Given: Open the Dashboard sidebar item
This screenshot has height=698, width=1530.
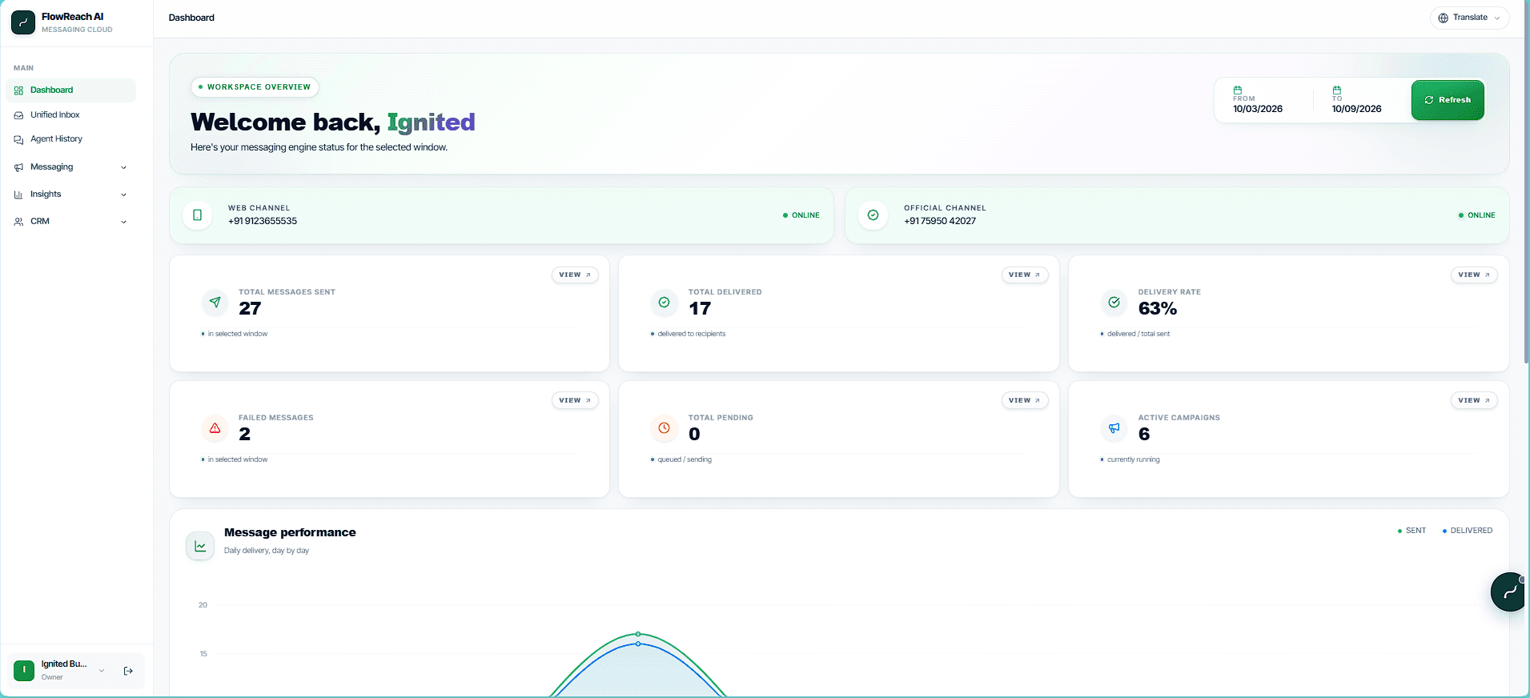Looking at the screenshot, I should pyautogui.click(x=71, y=90).
